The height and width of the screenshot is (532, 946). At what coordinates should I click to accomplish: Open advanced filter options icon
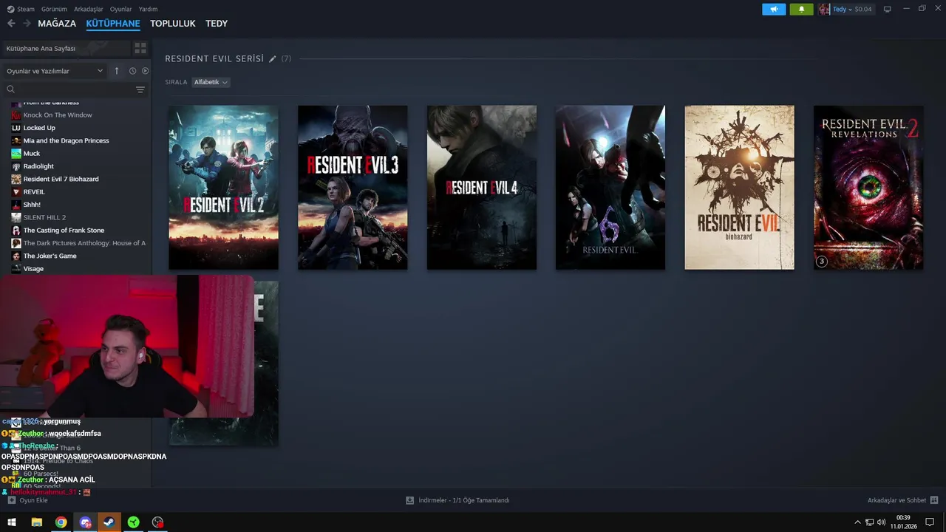coord(140,89)
